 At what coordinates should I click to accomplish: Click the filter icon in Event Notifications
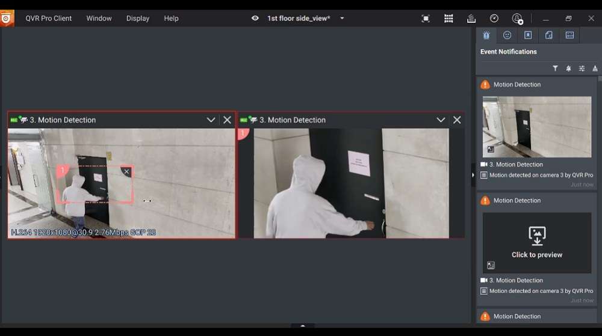click(555, 69)
